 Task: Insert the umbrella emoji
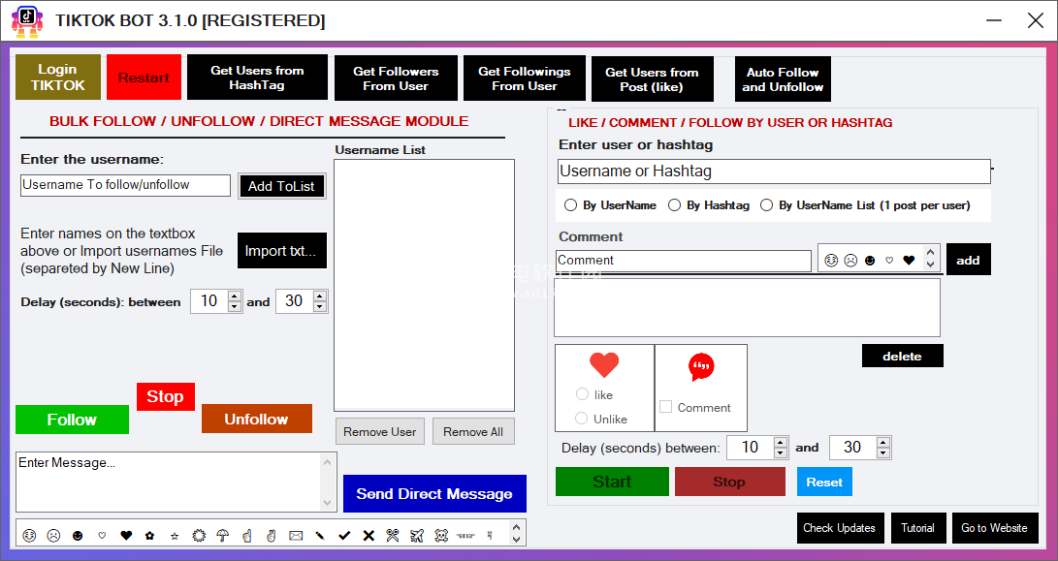[x=223, y=536]
